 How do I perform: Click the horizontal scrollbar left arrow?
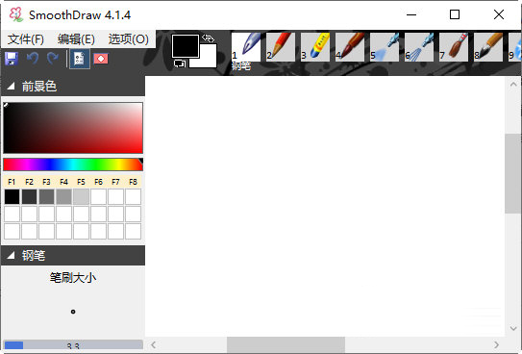(153, 344)
